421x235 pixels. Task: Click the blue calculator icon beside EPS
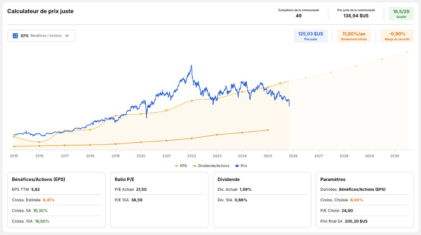point(15,36)
